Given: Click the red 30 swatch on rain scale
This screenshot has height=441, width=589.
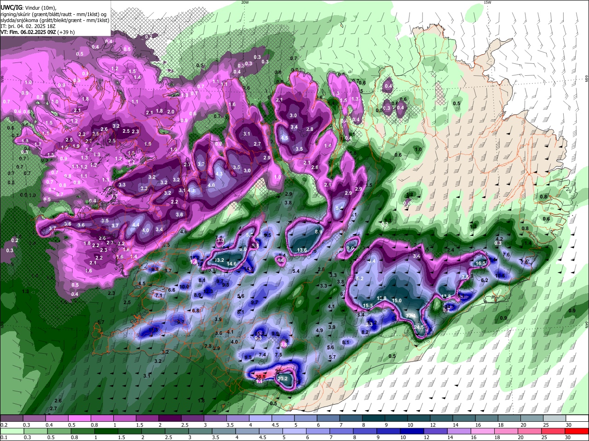Looking at the screenshot, I should tap(577, 431).
